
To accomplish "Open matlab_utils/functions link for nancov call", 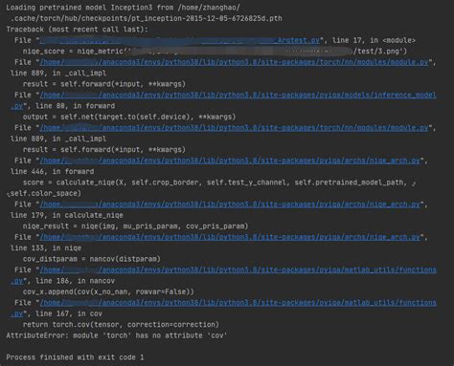I will (238, 269).
